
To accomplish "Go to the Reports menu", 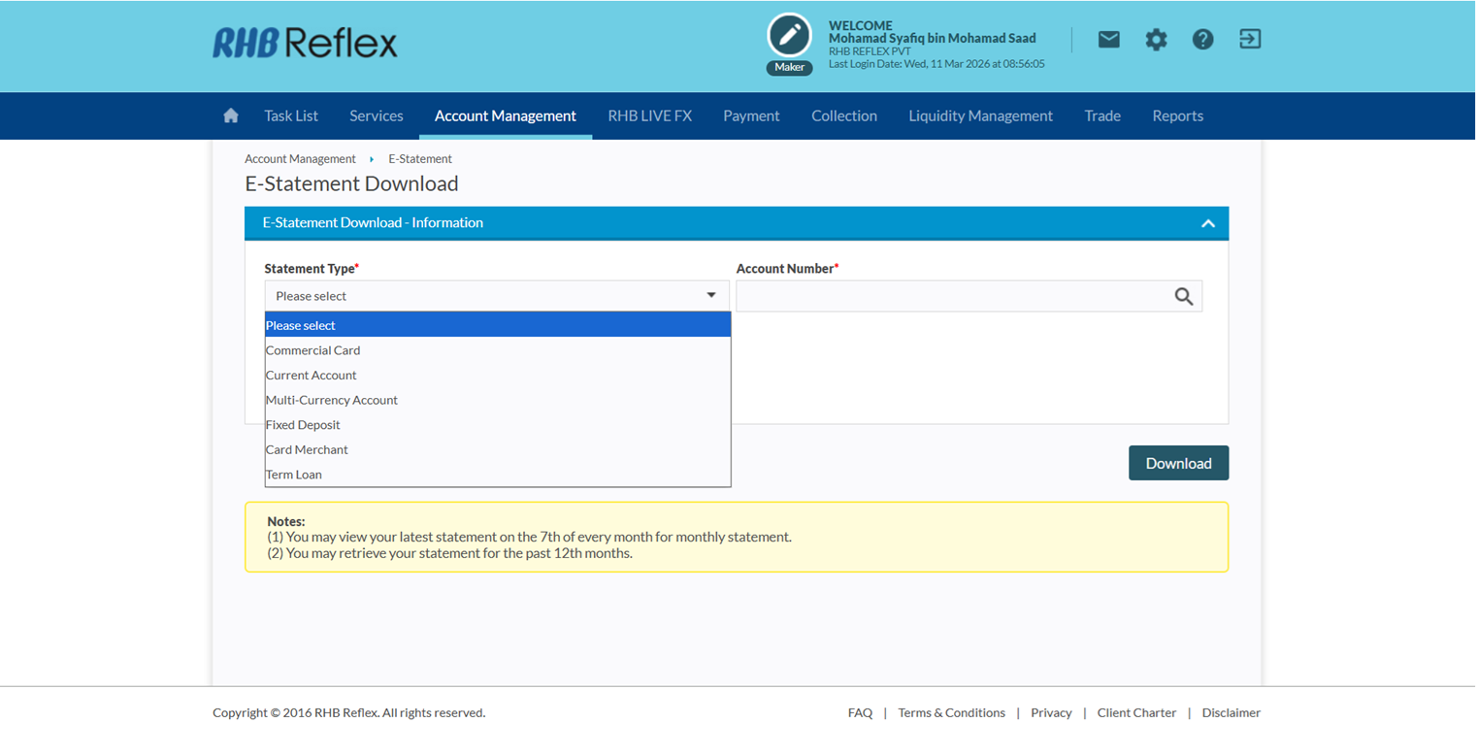I will (x=1177, y=115).
